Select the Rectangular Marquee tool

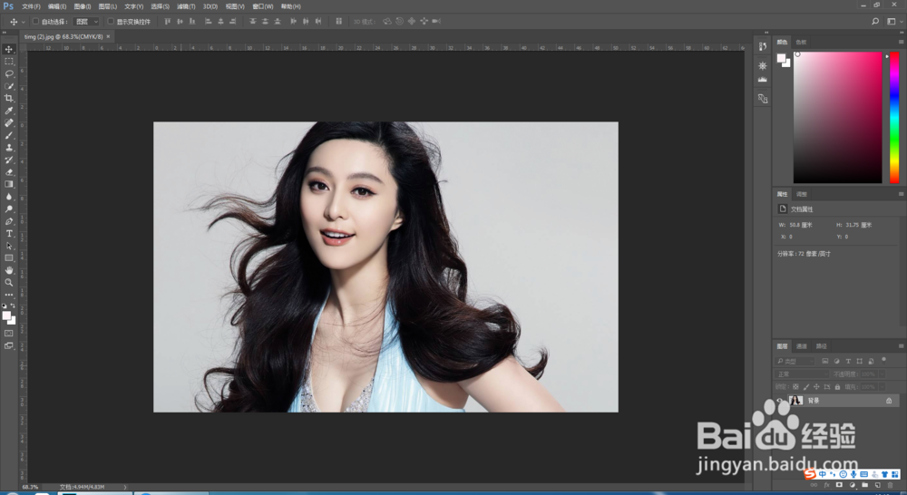point(9,62)
